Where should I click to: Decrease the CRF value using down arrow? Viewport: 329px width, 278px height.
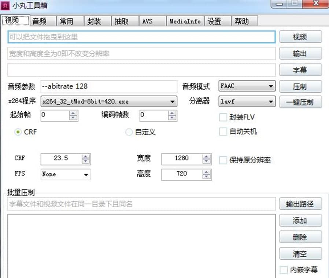(86, 161)
